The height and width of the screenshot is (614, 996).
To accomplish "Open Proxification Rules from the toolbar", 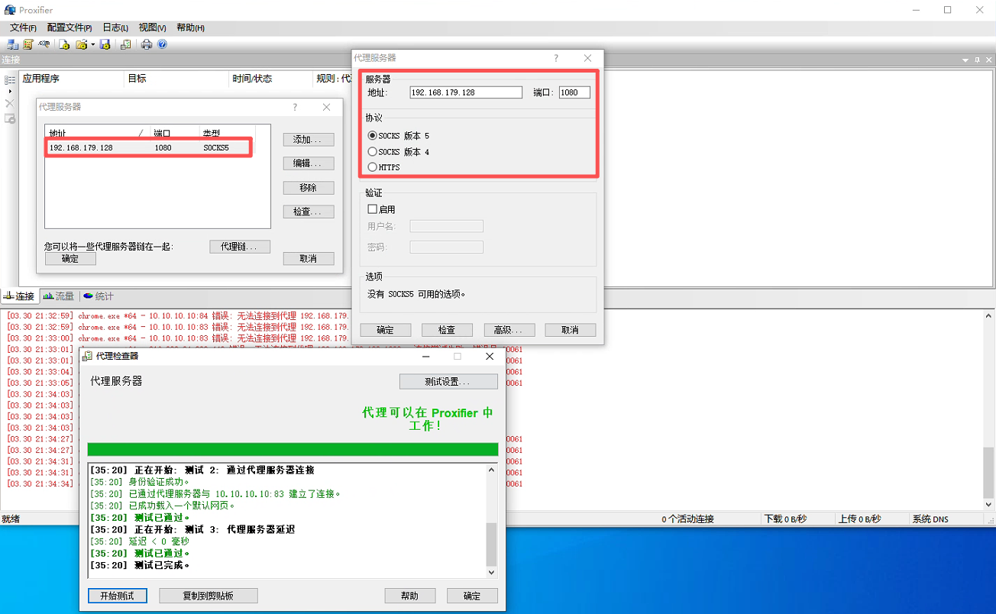I will click(28, 44).
